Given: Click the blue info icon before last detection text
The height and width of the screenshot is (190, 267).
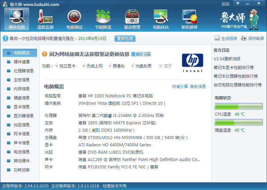Looking at the screenshot, I should pyautogui.click(x=5, y=38).
